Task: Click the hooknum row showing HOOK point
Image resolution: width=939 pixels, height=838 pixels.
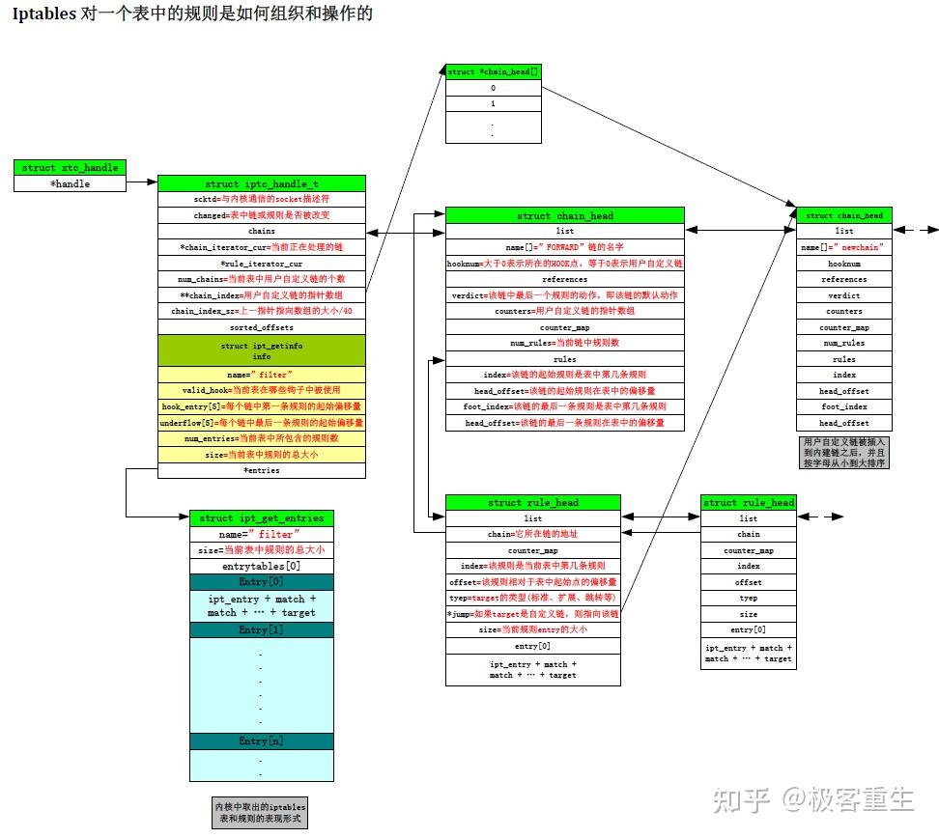Action: click(x=564, y=264)
